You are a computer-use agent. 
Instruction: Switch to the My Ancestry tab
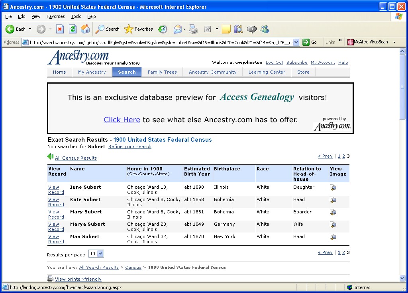[x=92, y=72]
